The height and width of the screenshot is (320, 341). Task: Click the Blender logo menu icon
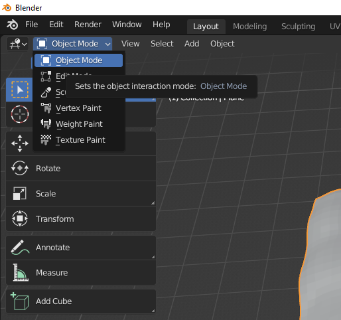[13, 25]
